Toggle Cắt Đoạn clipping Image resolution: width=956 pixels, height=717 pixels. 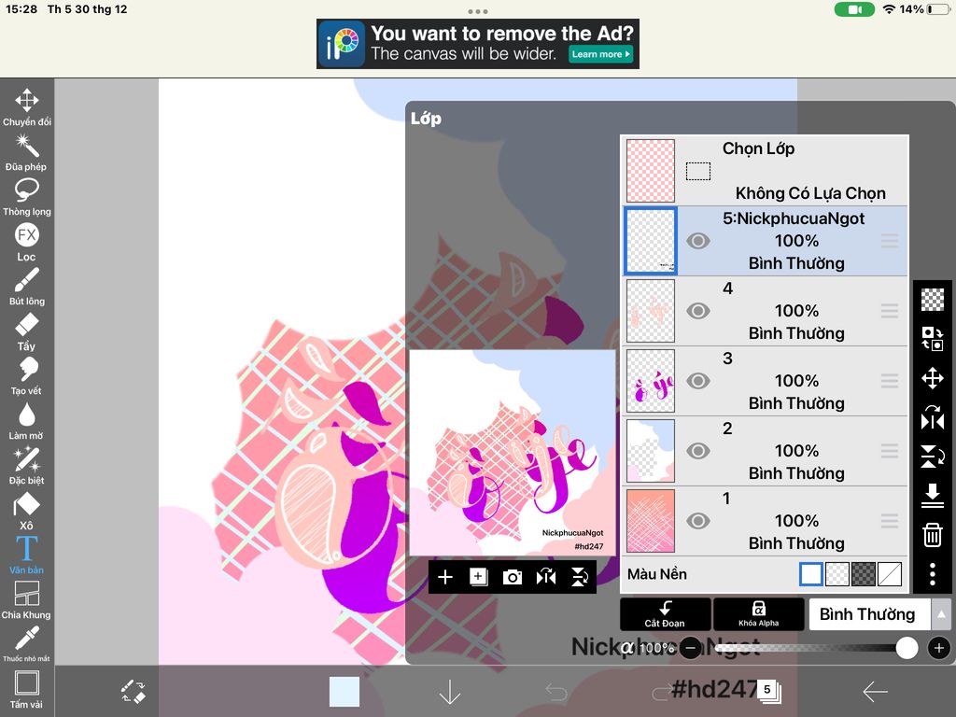click(x=665, y=614)
